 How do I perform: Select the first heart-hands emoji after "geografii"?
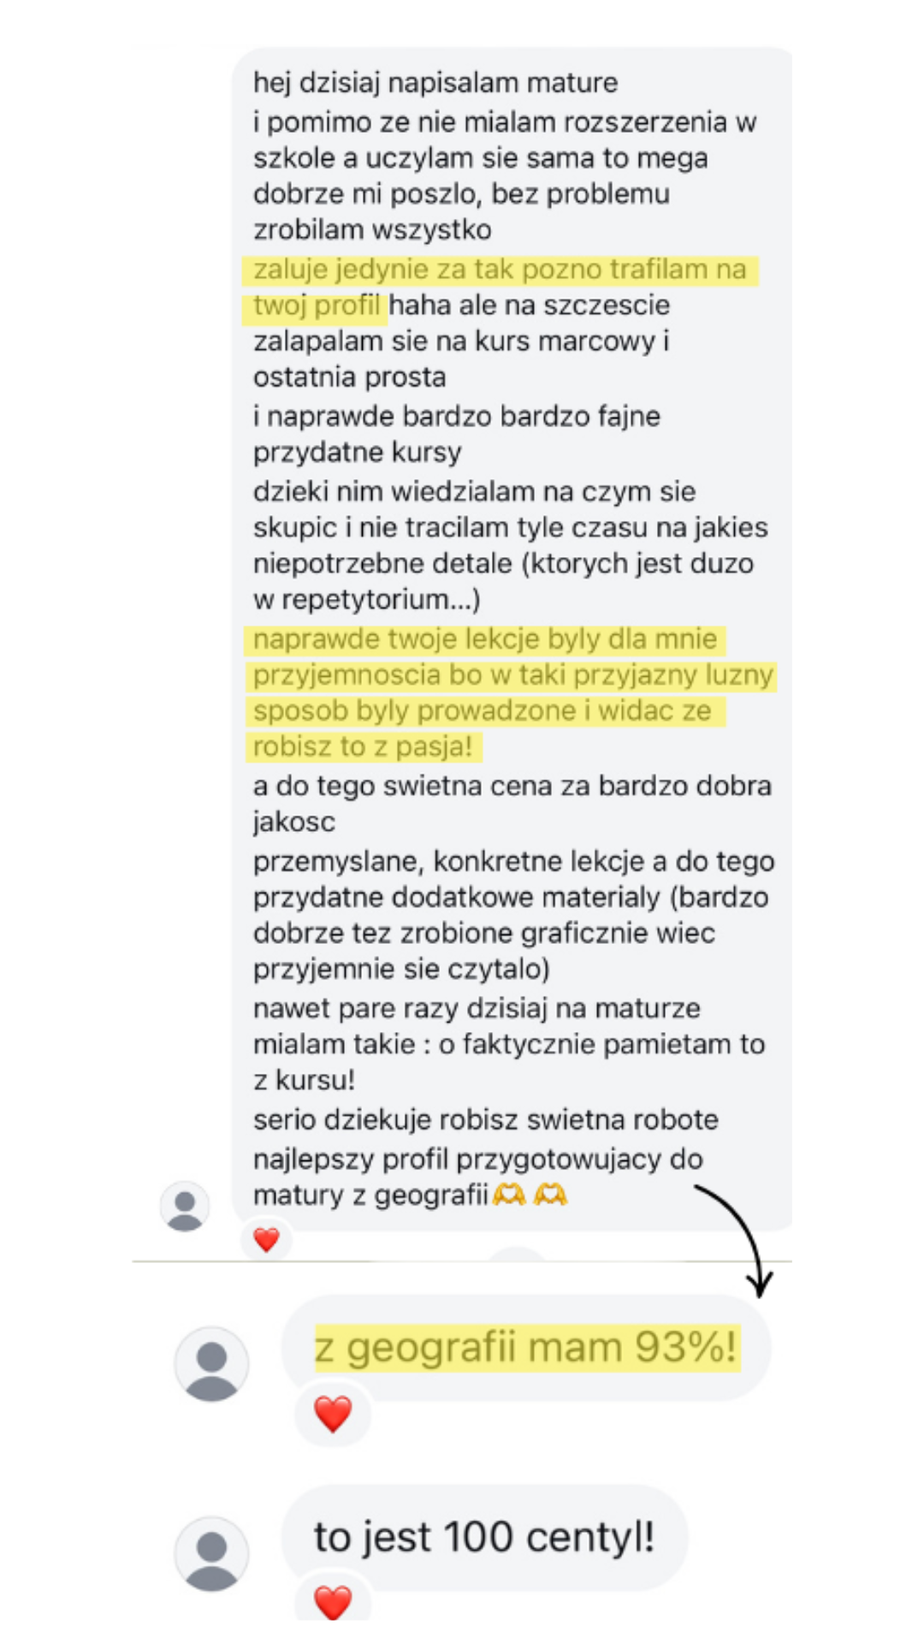point(509,1195)
